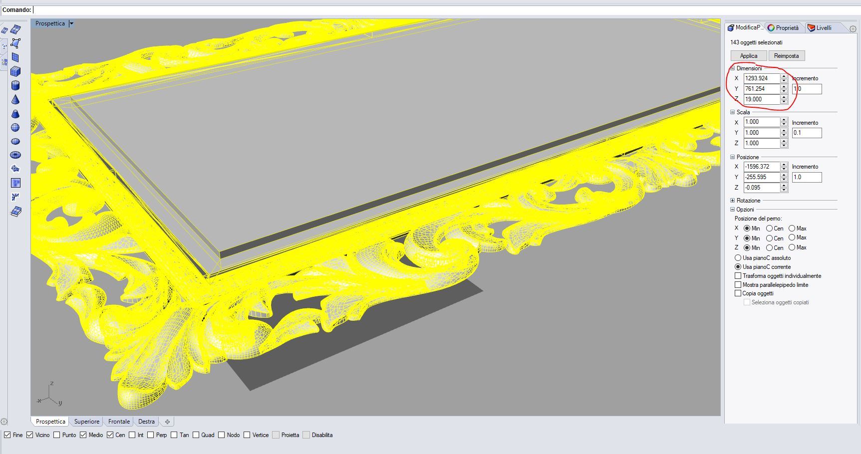Collapse the Posizione section
861x454 pixels.
coord(733,157)
